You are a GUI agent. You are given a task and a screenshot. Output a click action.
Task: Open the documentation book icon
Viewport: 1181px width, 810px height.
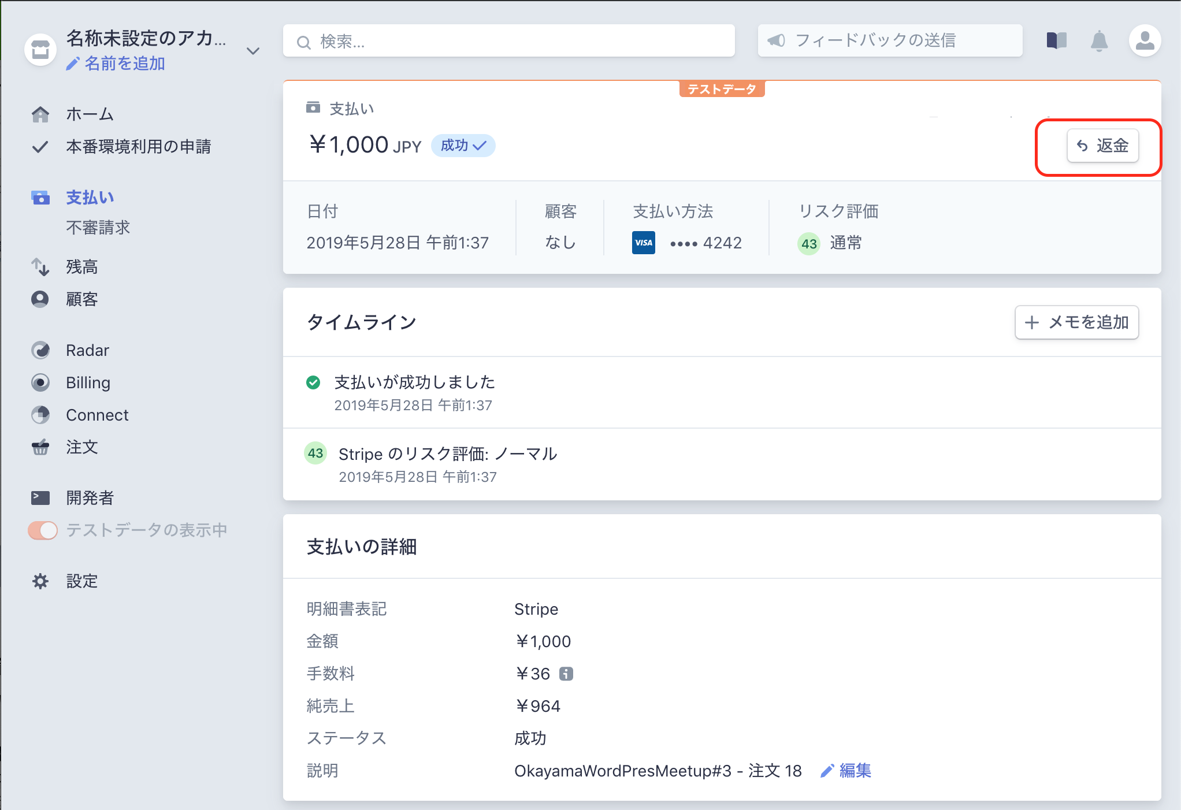pyautogui.click(x=1056, y=40)
